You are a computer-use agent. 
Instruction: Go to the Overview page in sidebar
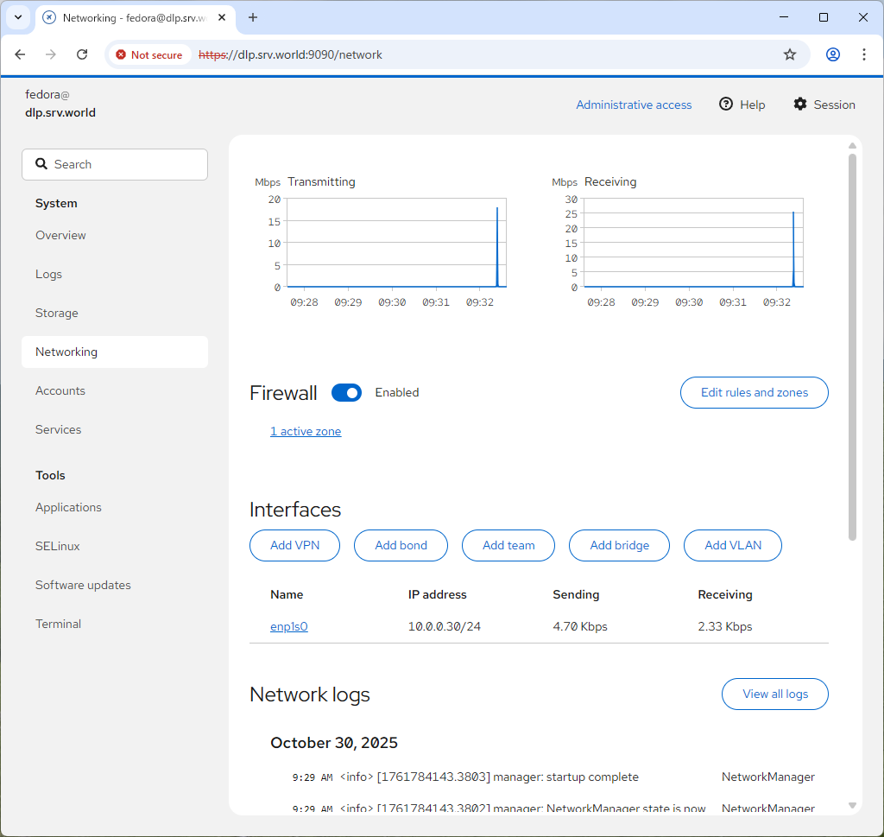tap(60, 235)
